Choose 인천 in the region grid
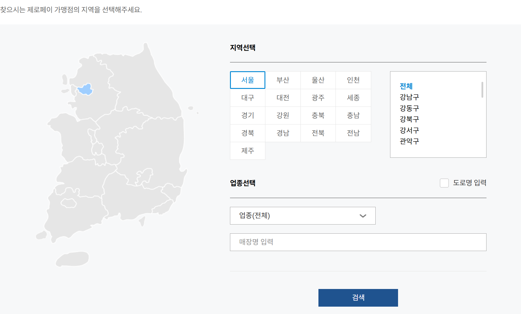Viewport: 521px width, 314px height. (353, 80)
